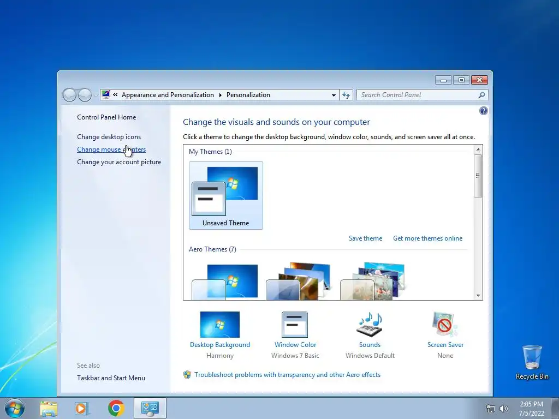
Task: Select the first Aero theme with Windows logo
Action: 225,282
